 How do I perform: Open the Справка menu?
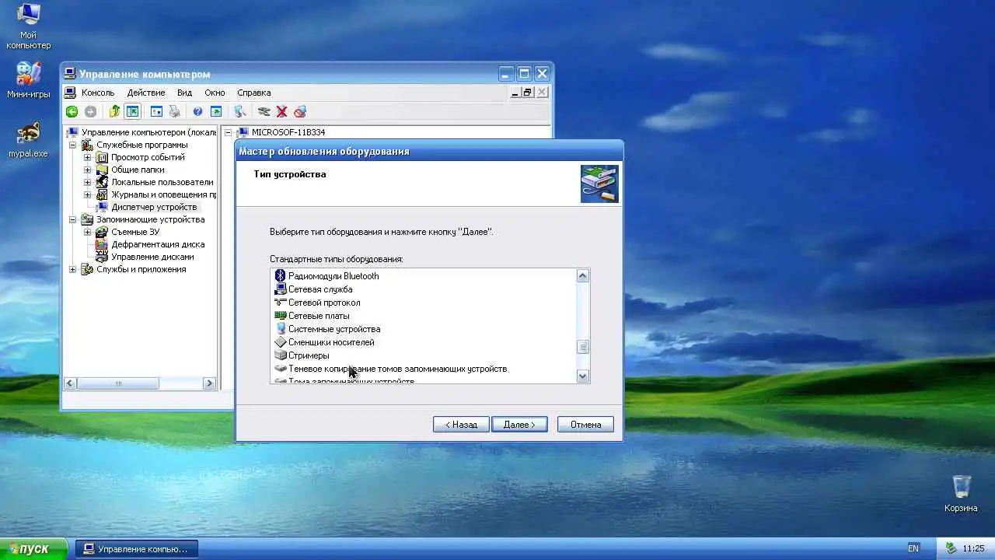[254, 93]
